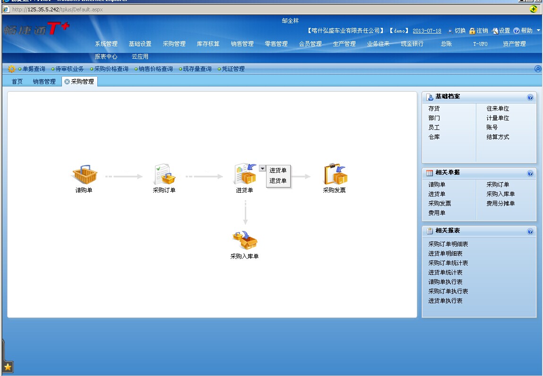The image size is (543, 376).
Task: Choose 退货单 from the popup menu
Action: click(278, 181)
